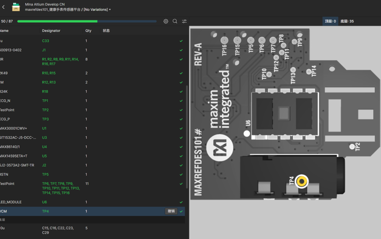Click the TP2 pad on the board

click(352, 147)
